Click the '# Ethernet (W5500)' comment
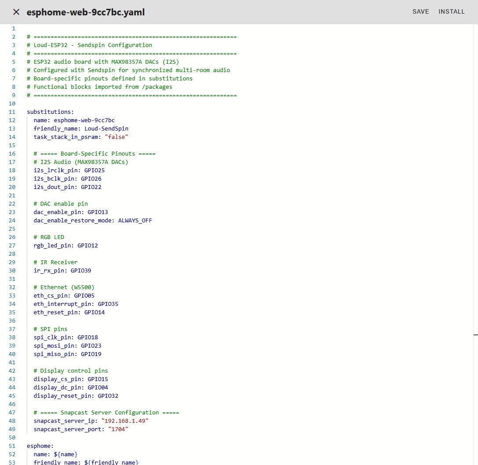The height and width of the screenshot is (465, 478). 64,287
